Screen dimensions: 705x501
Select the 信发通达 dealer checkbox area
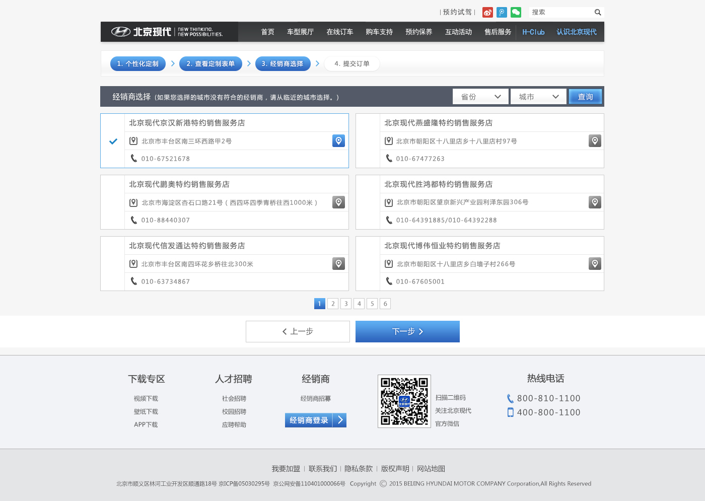113,264
